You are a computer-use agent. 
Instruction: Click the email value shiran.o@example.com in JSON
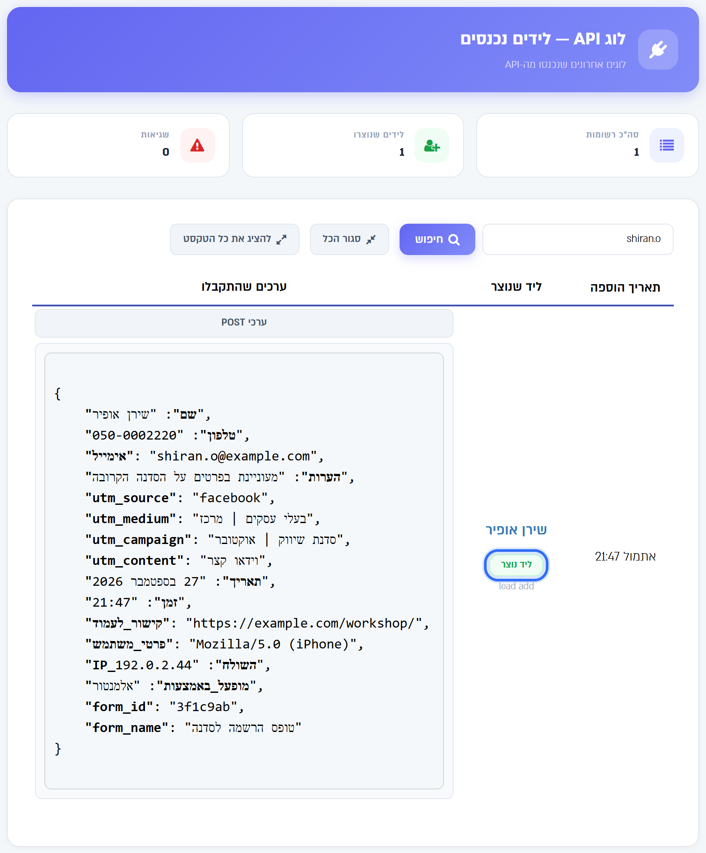(x=233, y=456)
